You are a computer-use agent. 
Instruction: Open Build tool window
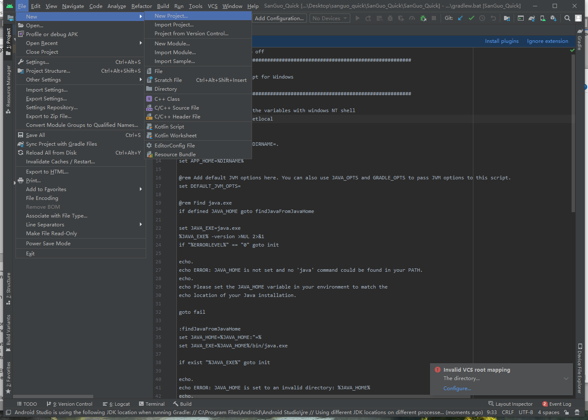point(182,404)
